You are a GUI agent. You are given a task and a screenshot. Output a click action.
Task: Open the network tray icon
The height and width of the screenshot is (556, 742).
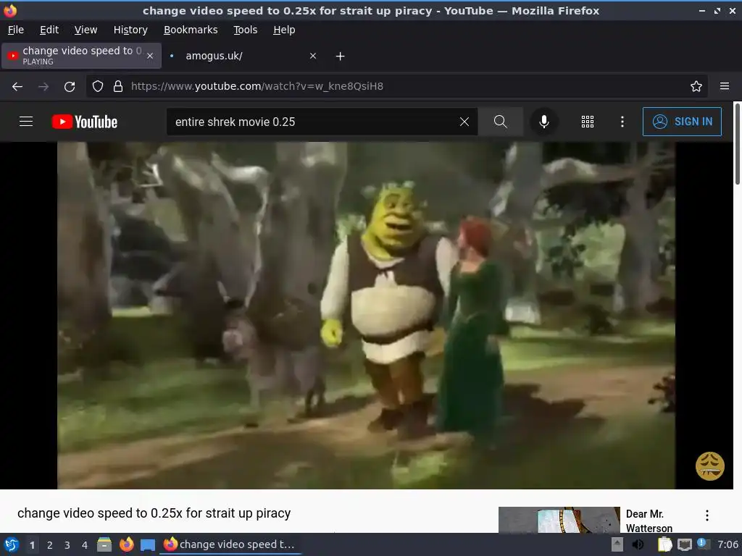(684, 544)
